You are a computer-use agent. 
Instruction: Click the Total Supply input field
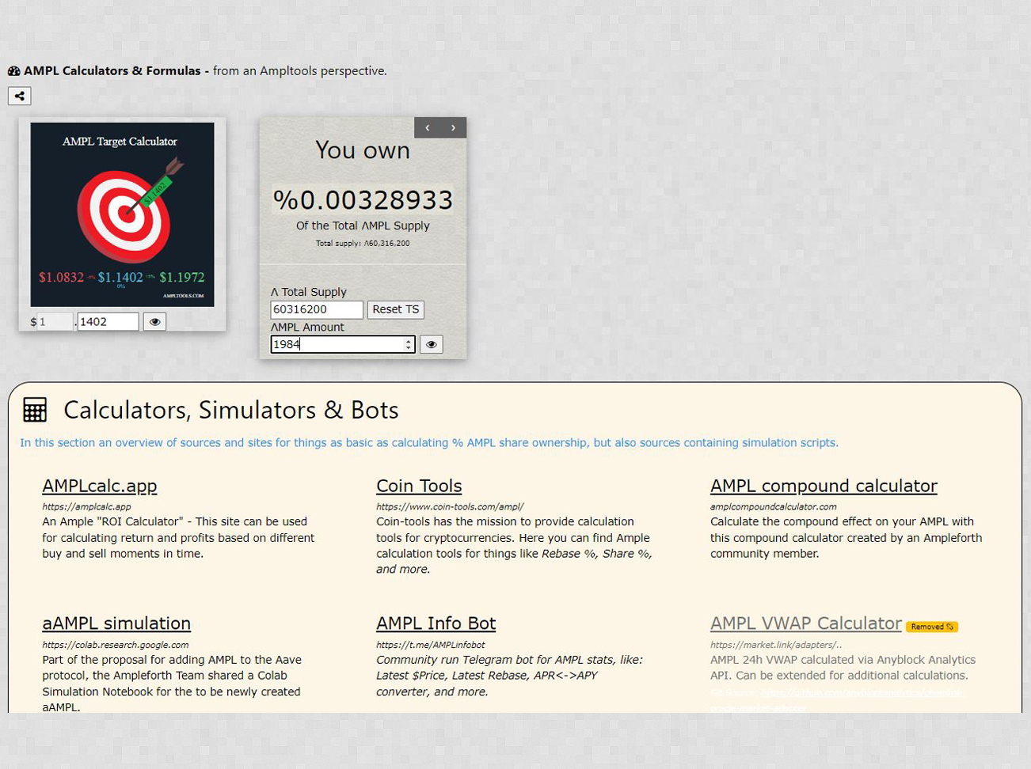tap(316, 310)
